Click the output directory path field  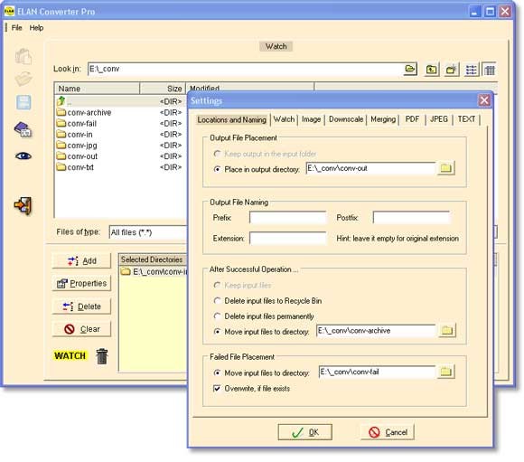pyautogui.click(x=370, y=168)
